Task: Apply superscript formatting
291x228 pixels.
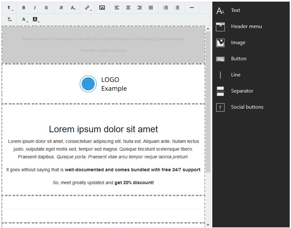Action: [x=61, y=8]
